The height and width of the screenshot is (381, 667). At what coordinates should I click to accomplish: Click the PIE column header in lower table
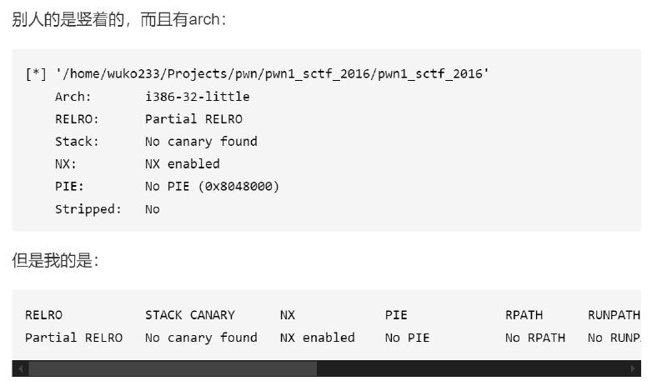[396, 315]
